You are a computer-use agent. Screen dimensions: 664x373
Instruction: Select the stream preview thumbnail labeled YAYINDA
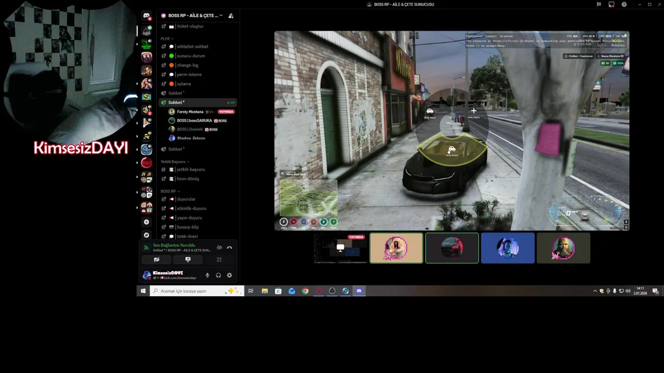click(340, 248)
